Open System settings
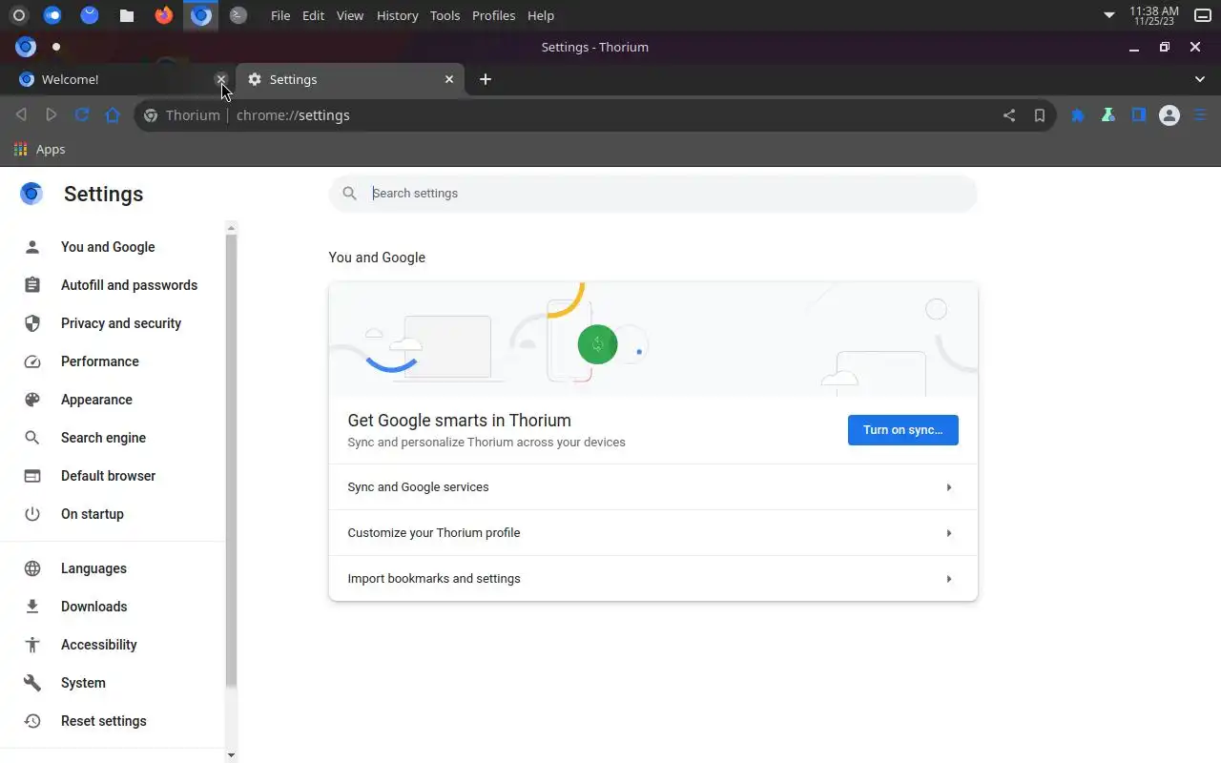The width and height of the screenshot is (1221, 763). tap(113, 683)
